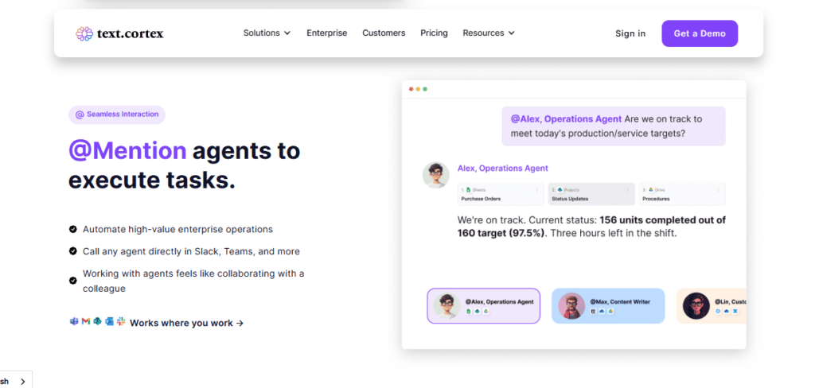The image size is (815, 388).
Task: Click the text.cortex brain logo icon
Action: [84, 33]
